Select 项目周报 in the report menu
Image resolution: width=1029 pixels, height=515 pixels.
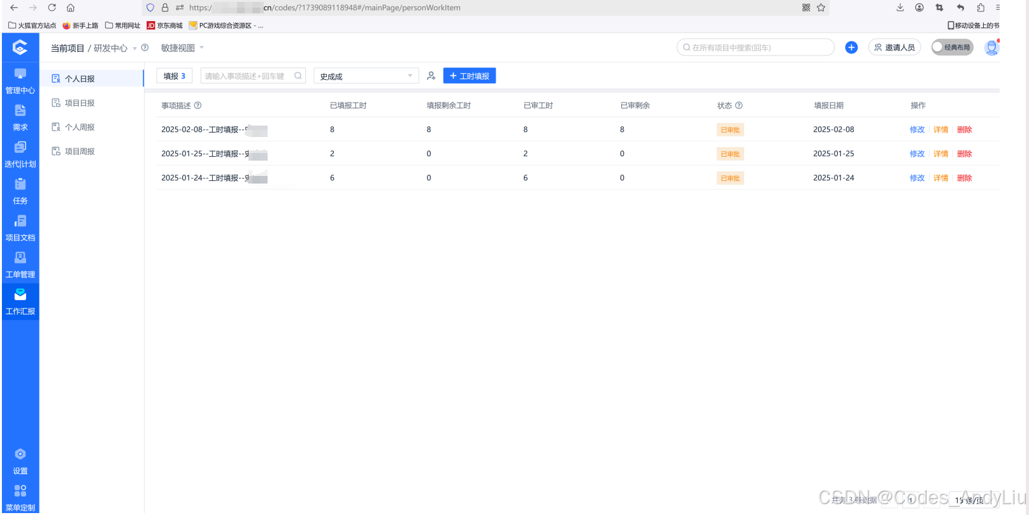(92, 151)
